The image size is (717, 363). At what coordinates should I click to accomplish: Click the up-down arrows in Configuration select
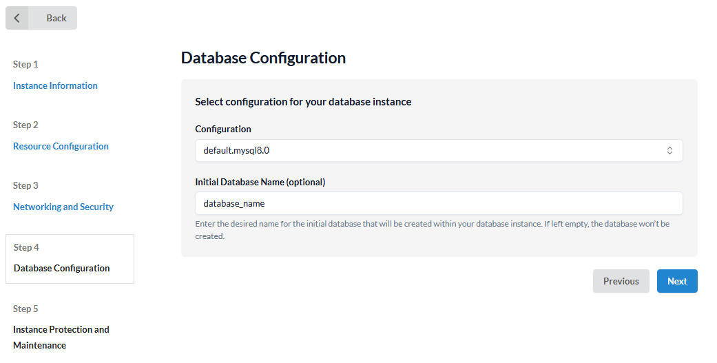[669, 150]
